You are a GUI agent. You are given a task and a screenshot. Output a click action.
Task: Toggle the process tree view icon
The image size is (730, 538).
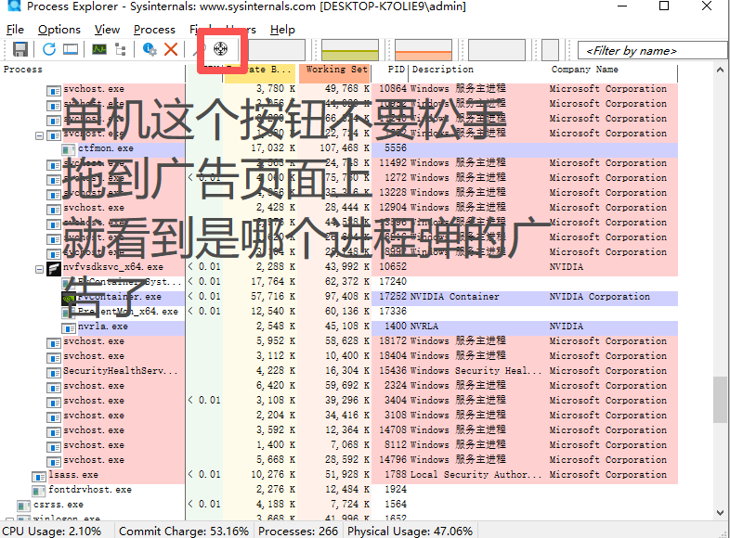(x=121, y=49)
